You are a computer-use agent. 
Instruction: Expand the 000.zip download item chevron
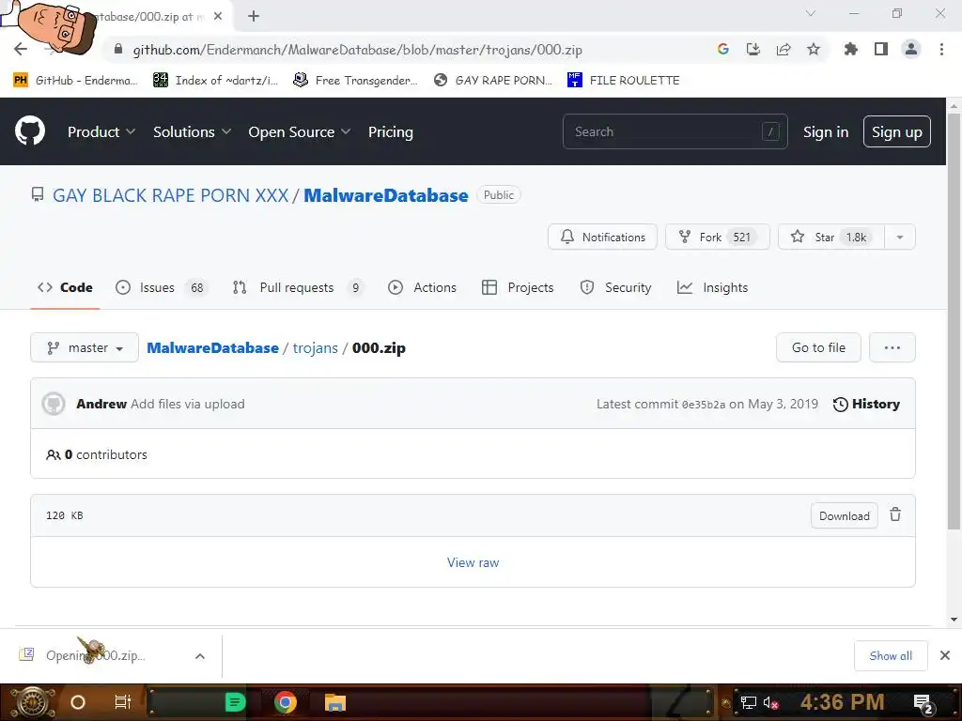pyautogui.click(x=200, y=656)
